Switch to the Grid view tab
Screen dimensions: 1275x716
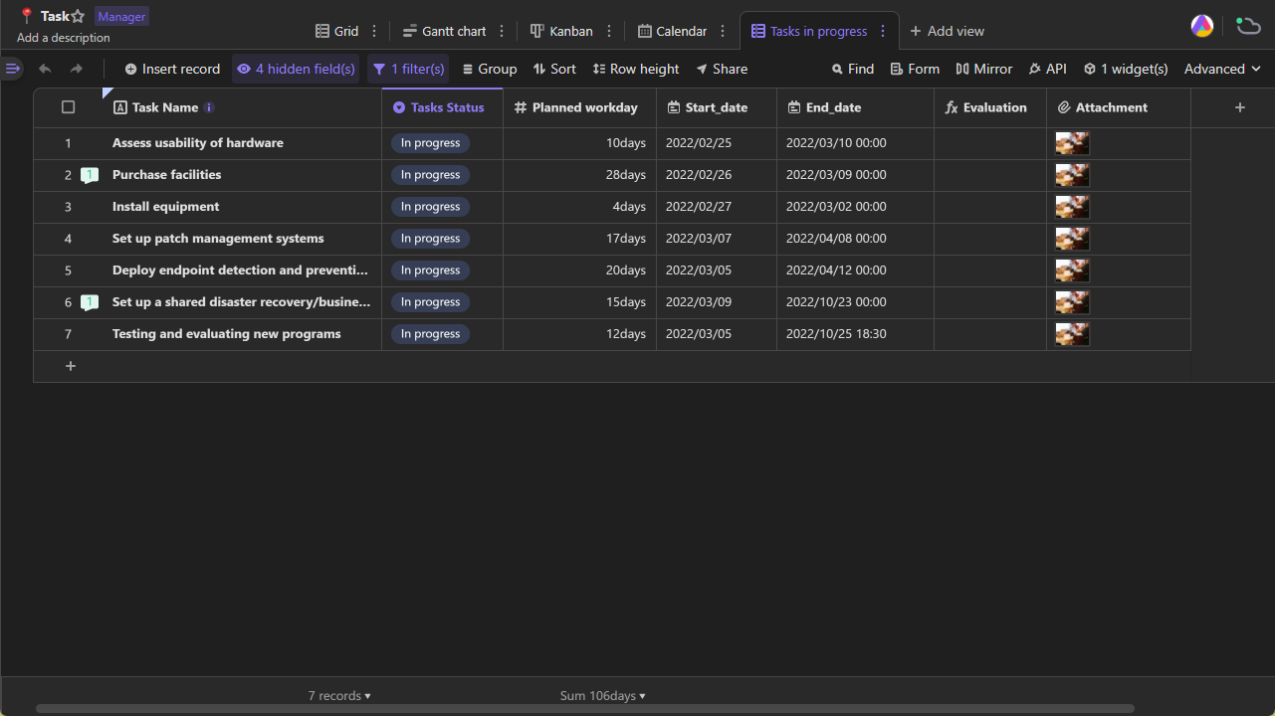[336, 31]
